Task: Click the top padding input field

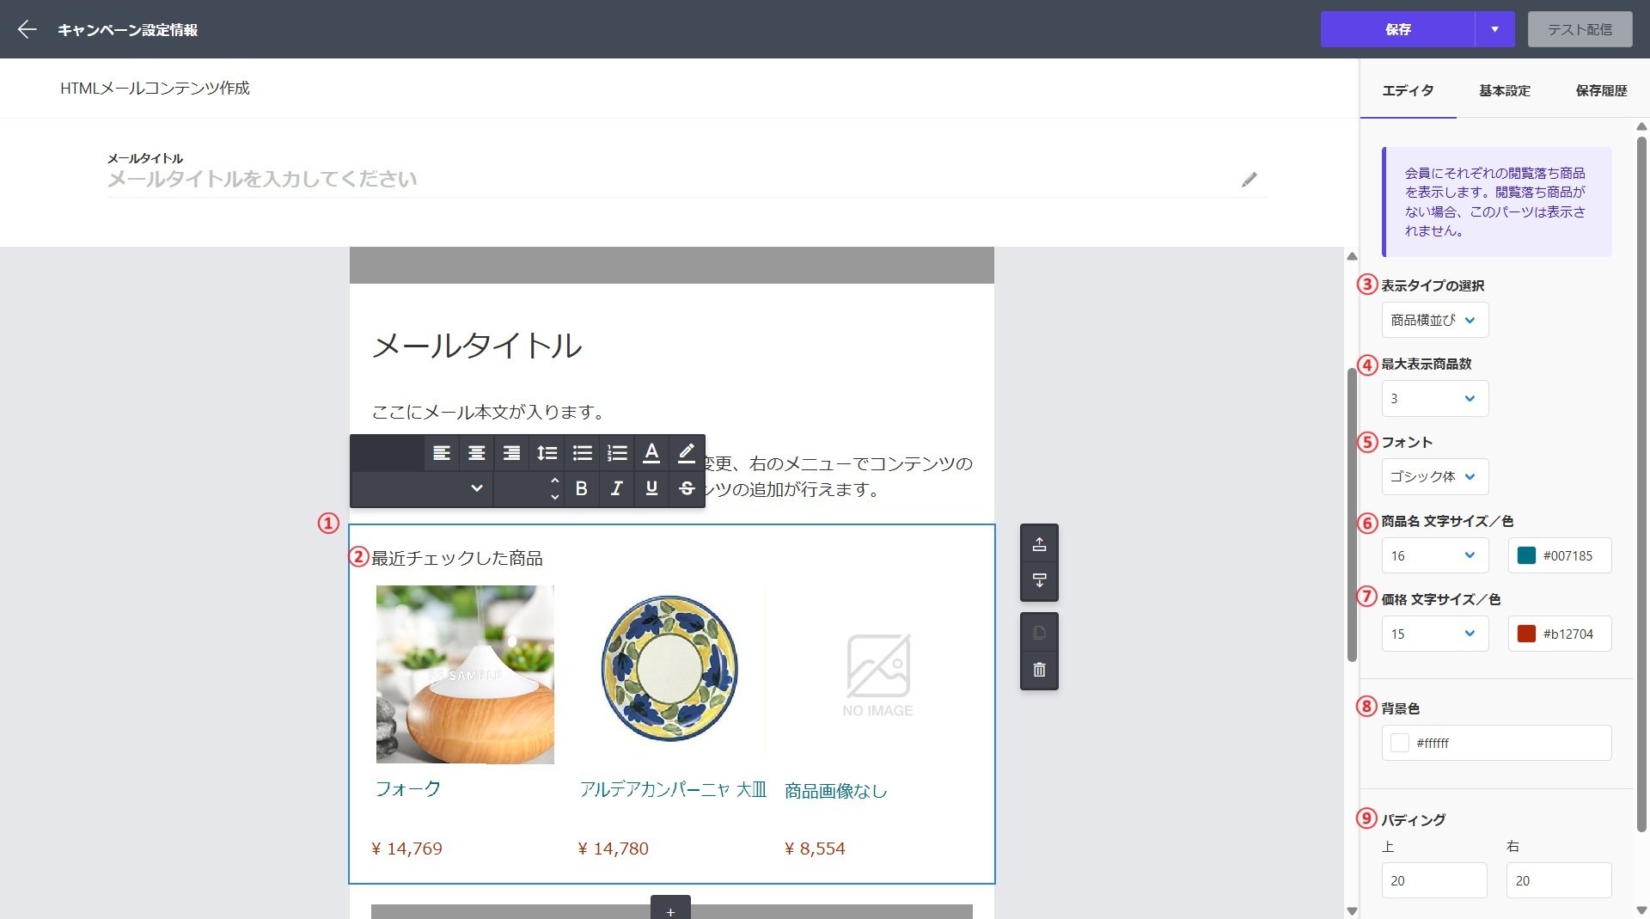Action: [1434, 880]
